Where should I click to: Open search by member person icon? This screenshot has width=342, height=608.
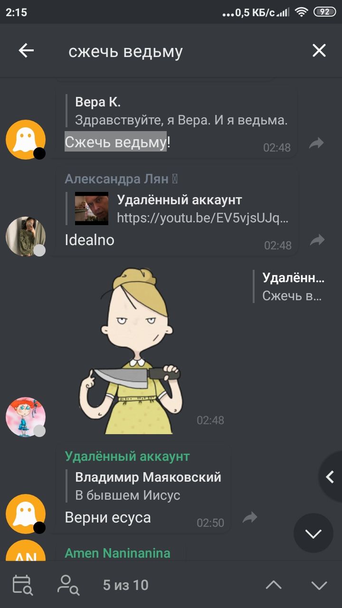tap(68, 585)
